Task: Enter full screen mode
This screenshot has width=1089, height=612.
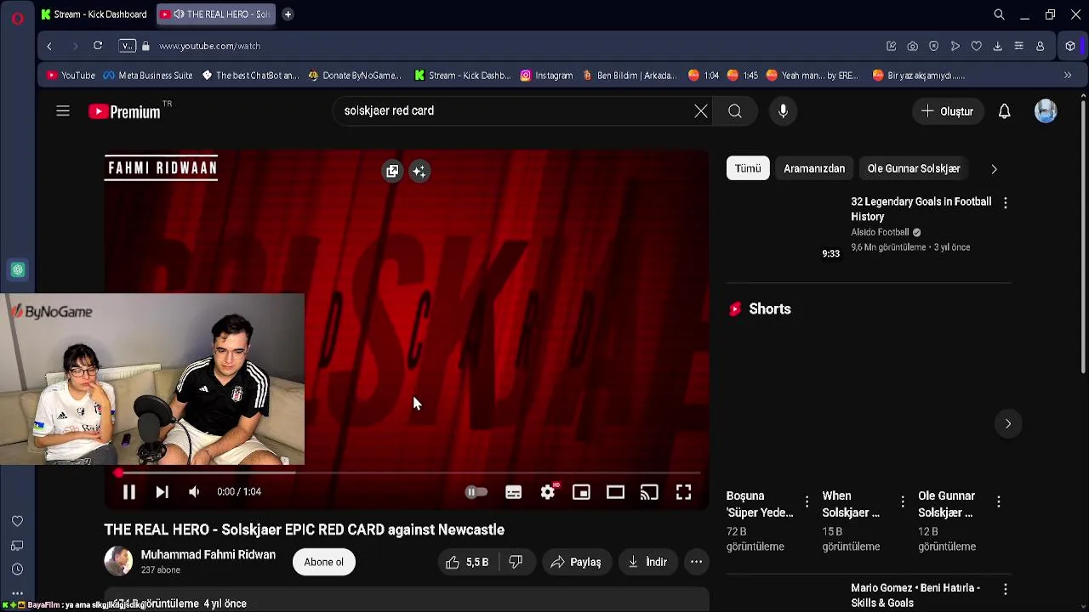Action: pos(683,492)
